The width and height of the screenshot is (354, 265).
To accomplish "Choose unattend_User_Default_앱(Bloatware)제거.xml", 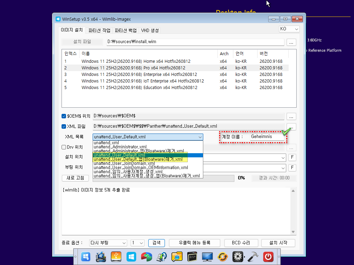I will tap(148, 159).
